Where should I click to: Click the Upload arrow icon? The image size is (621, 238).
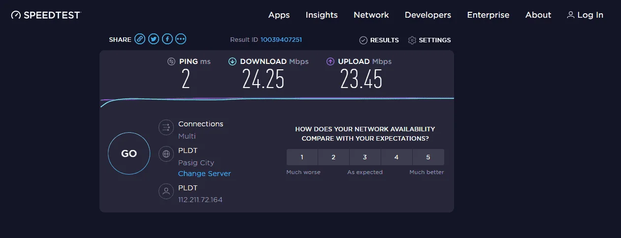click(330, 61)
